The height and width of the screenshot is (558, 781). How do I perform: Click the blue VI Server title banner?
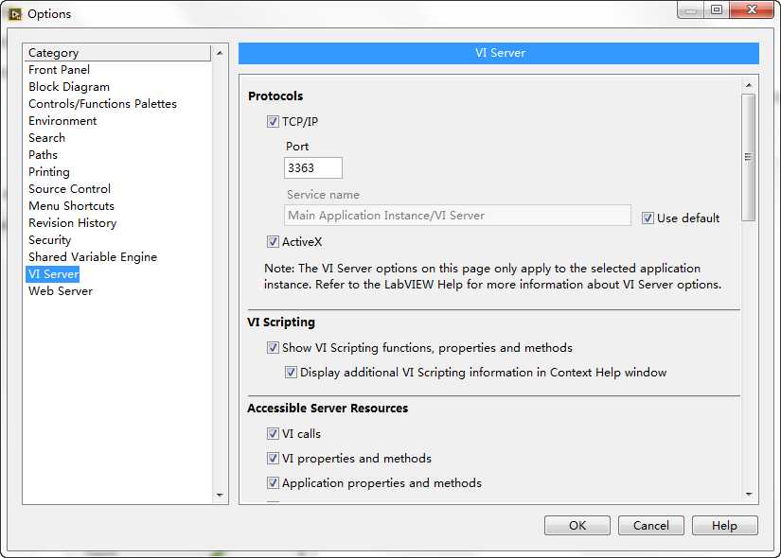click(499, 53)
